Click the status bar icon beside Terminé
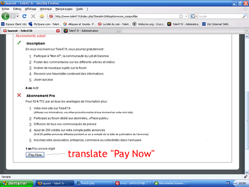The height and width of the screenshot is (187, 249). point(245,177)
